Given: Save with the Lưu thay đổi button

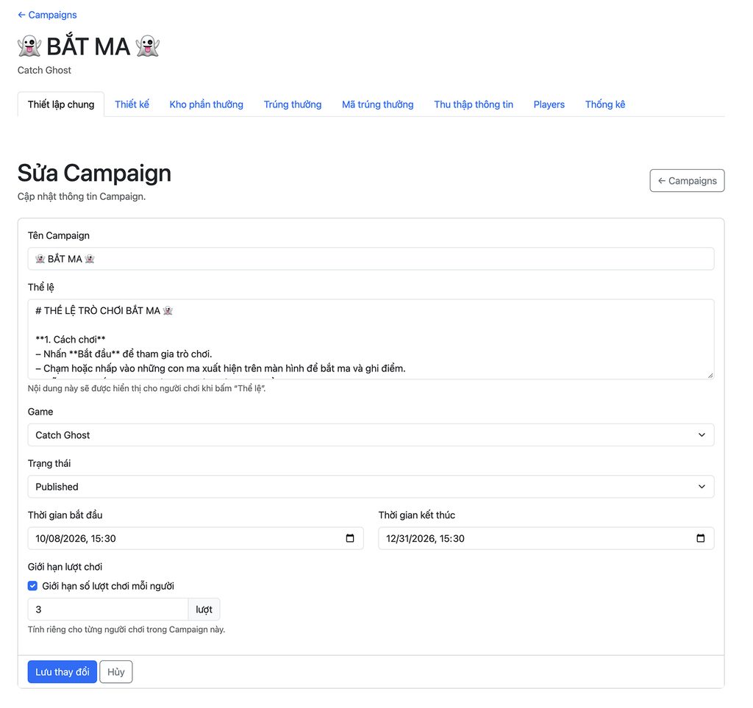Looking at the screenshot, I should [x=63, y=671].
